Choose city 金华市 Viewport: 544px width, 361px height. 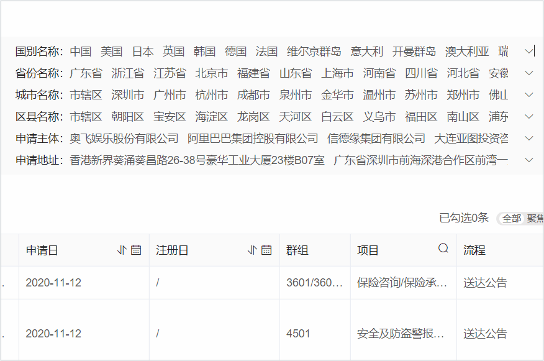pyautogui.click(x=337, y=95)
